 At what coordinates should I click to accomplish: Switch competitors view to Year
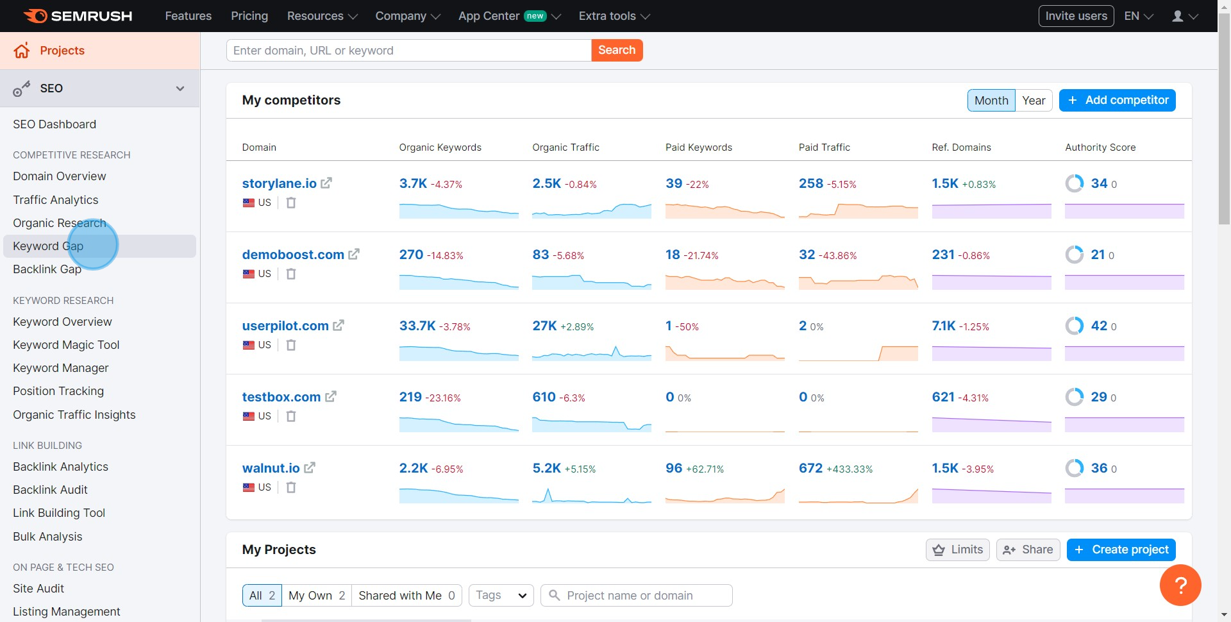(1034, 101)
